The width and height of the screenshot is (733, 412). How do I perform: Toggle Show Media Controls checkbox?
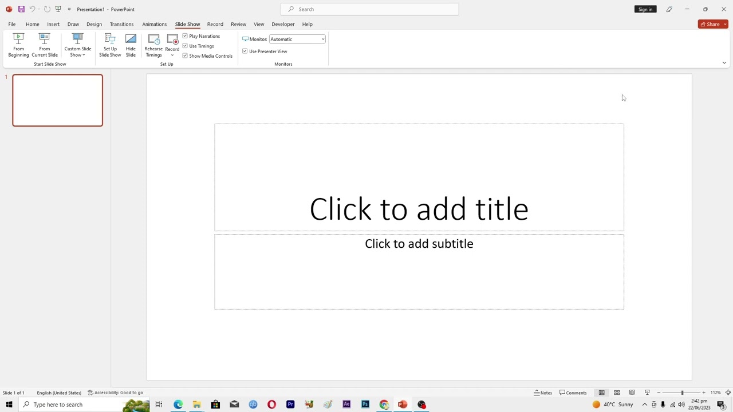[185, 56]
